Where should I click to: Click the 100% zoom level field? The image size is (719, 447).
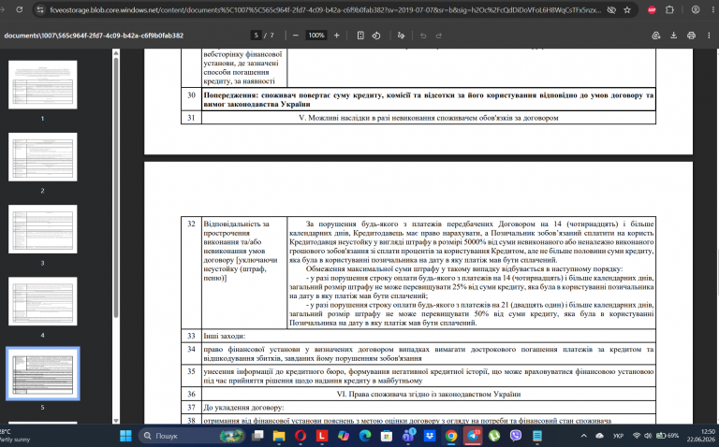(x=315, y=36)
